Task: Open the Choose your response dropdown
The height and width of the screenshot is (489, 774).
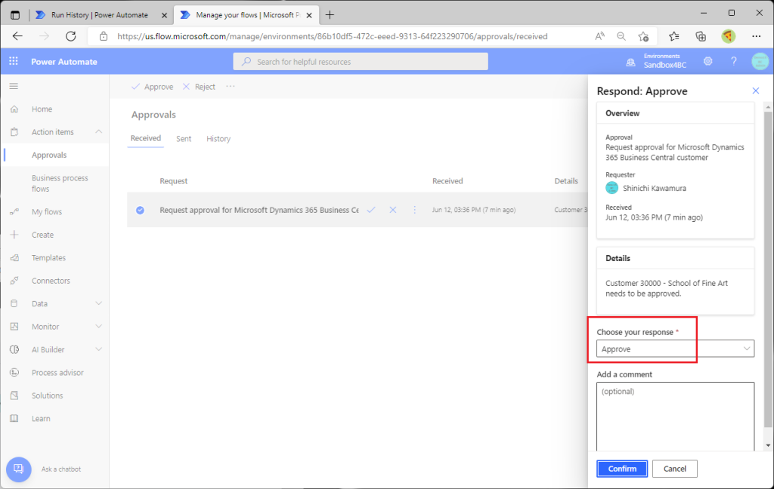Action: point(675,349)
